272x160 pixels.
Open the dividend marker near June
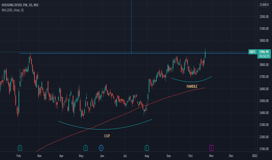coord(101,148)
